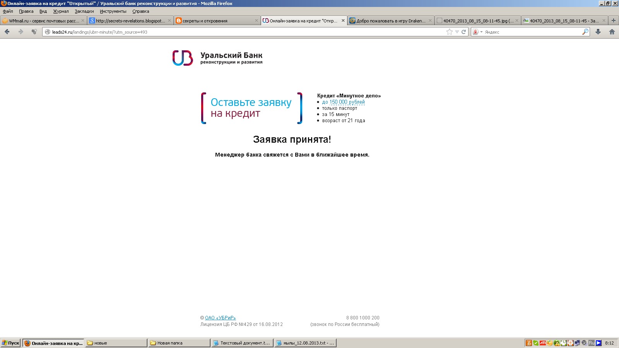
Task: Click the phone number 8 800 1000 200
Action: click(363, 318)
